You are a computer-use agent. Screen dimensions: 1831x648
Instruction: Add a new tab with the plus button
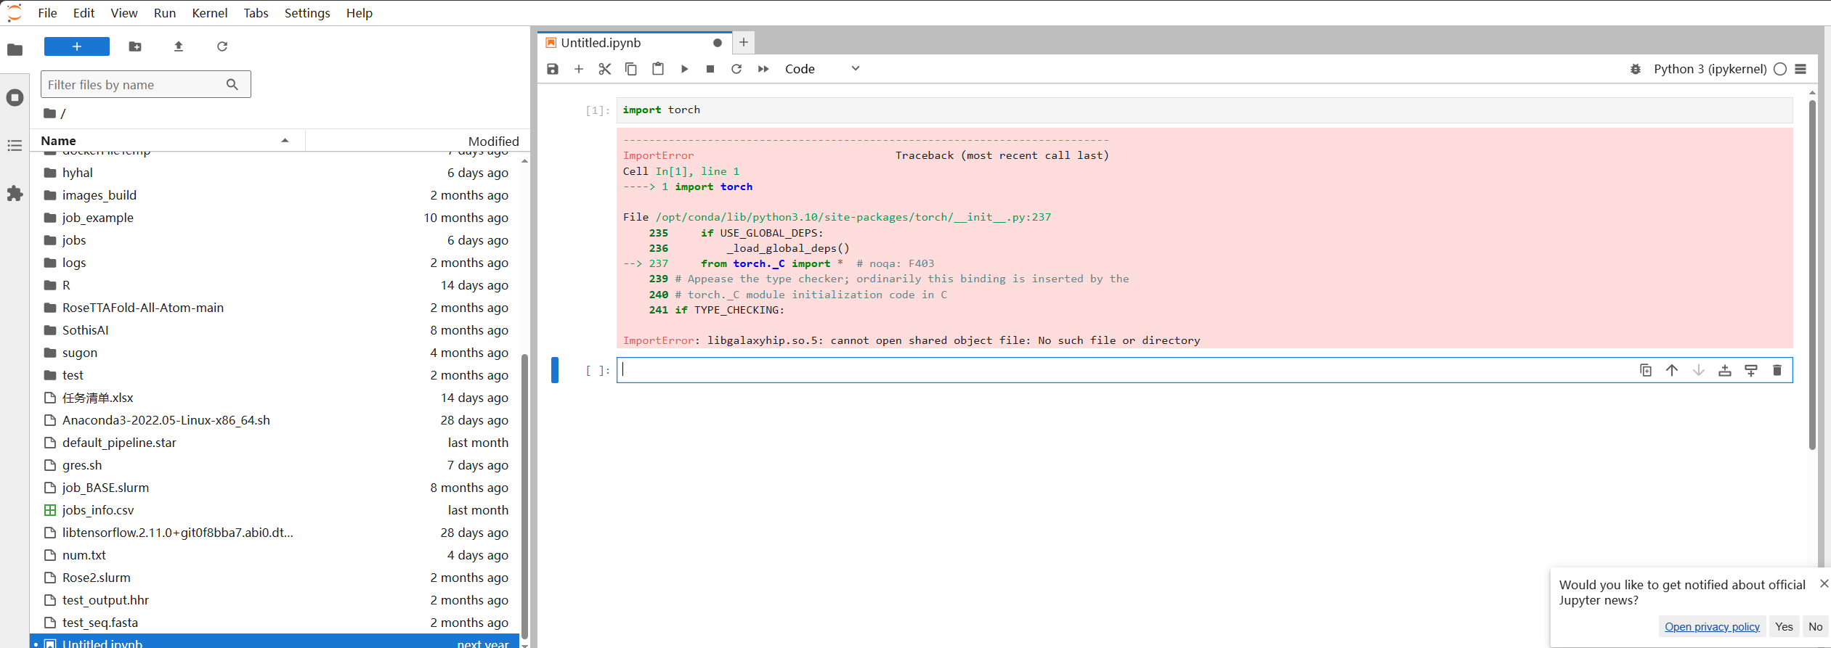744,43
